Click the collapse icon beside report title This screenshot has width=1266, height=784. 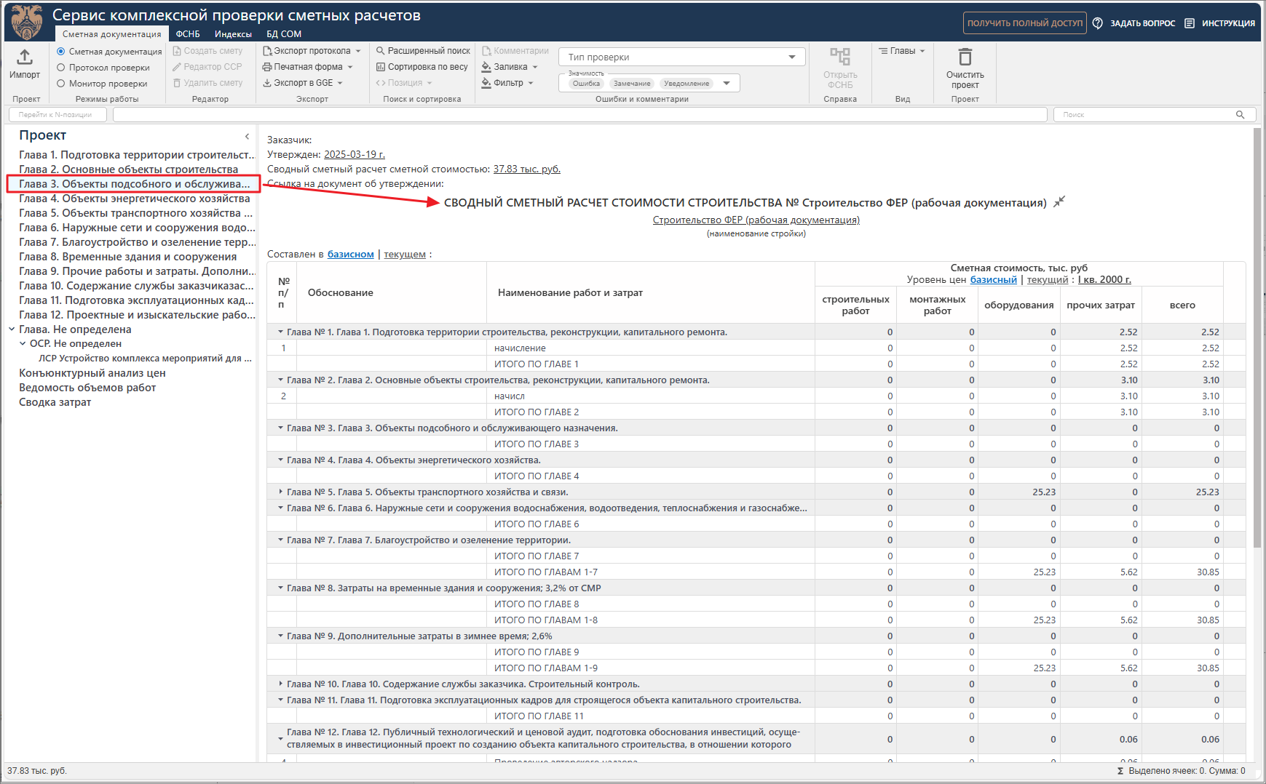[1059, 201]
